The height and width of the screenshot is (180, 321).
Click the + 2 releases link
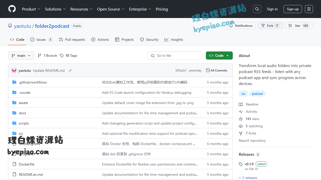248,178
